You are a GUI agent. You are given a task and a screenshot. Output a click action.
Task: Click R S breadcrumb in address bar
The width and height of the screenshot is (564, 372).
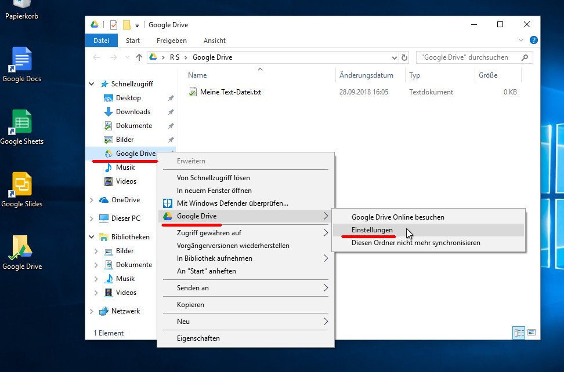(x=175, y=57)
